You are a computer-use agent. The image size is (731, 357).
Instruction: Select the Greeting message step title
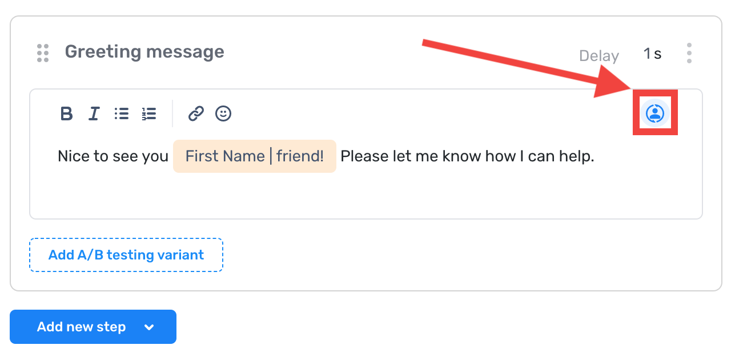click(x=144, y=51)
